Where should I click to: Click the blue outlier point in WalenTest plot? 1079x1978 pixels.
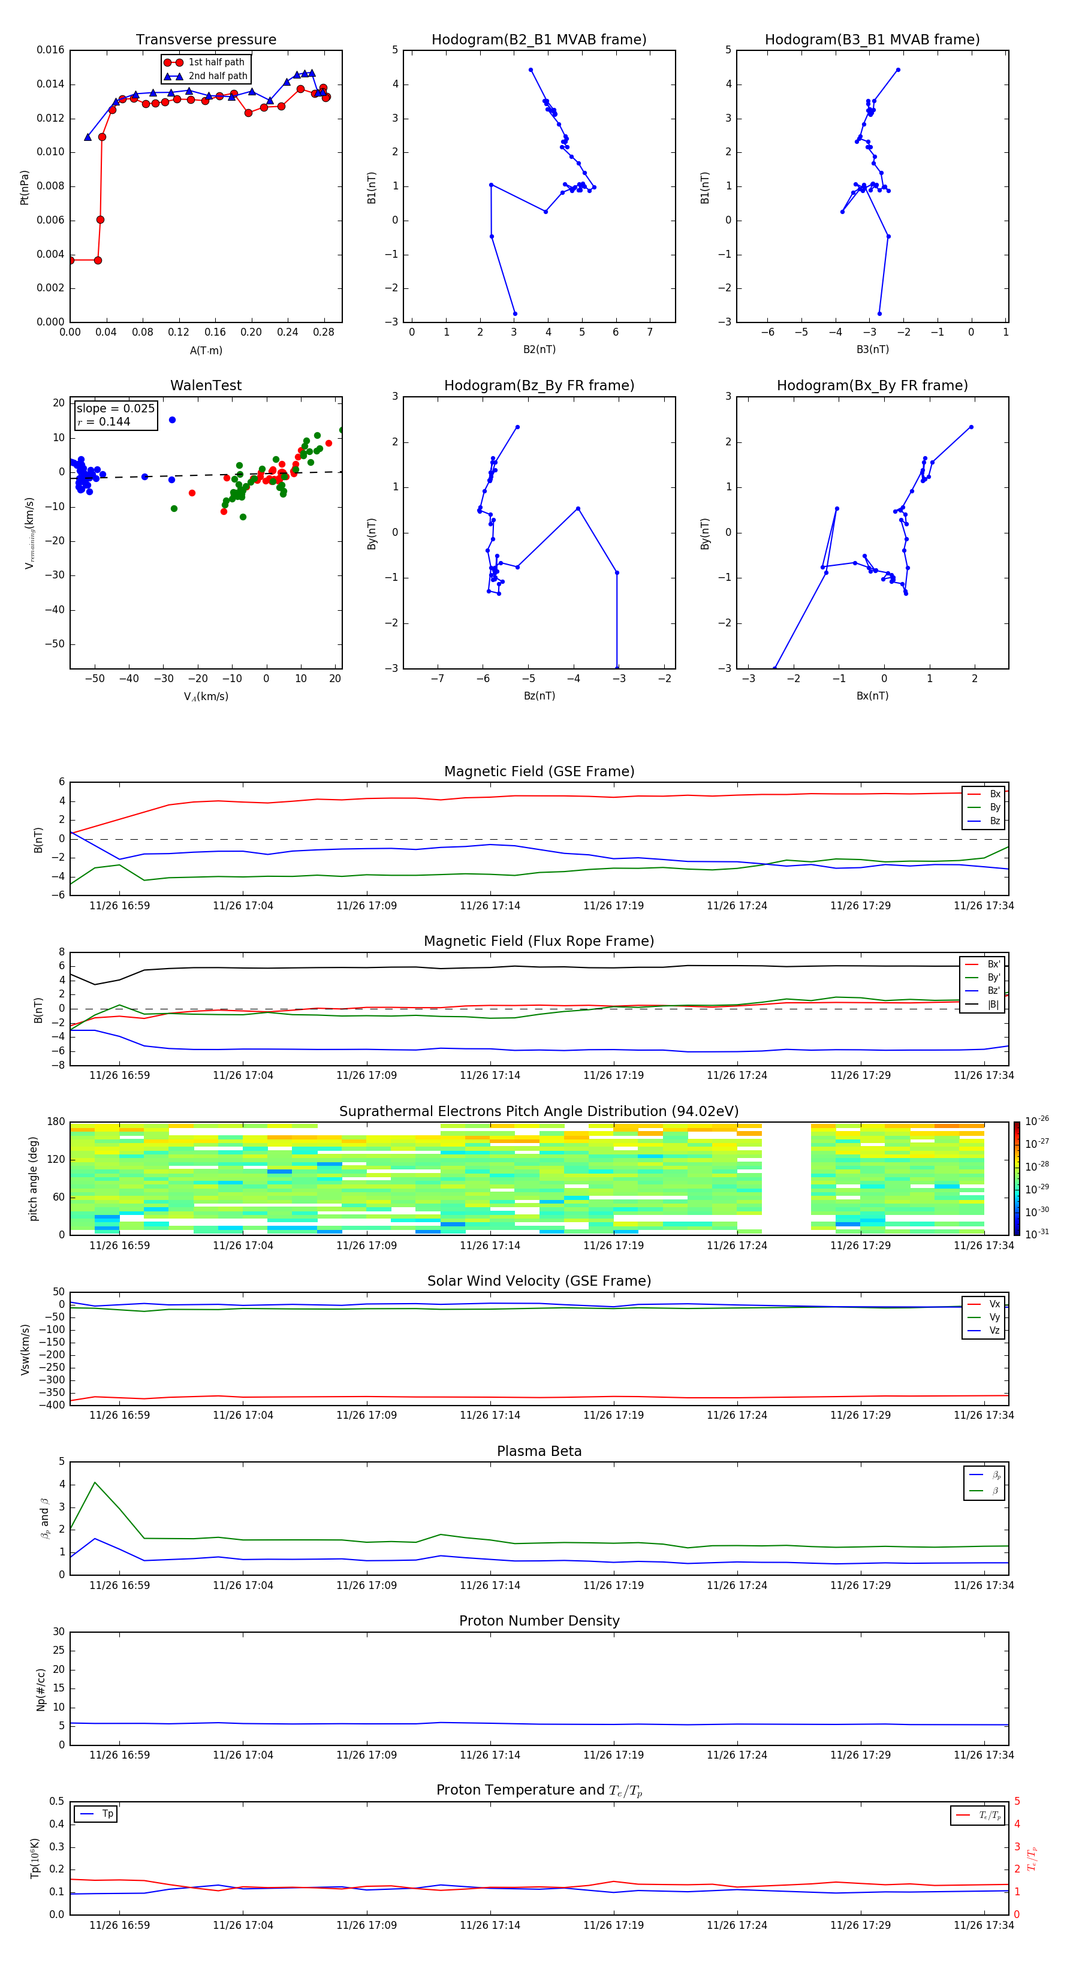pyautogui.click(x=172, y=420)
